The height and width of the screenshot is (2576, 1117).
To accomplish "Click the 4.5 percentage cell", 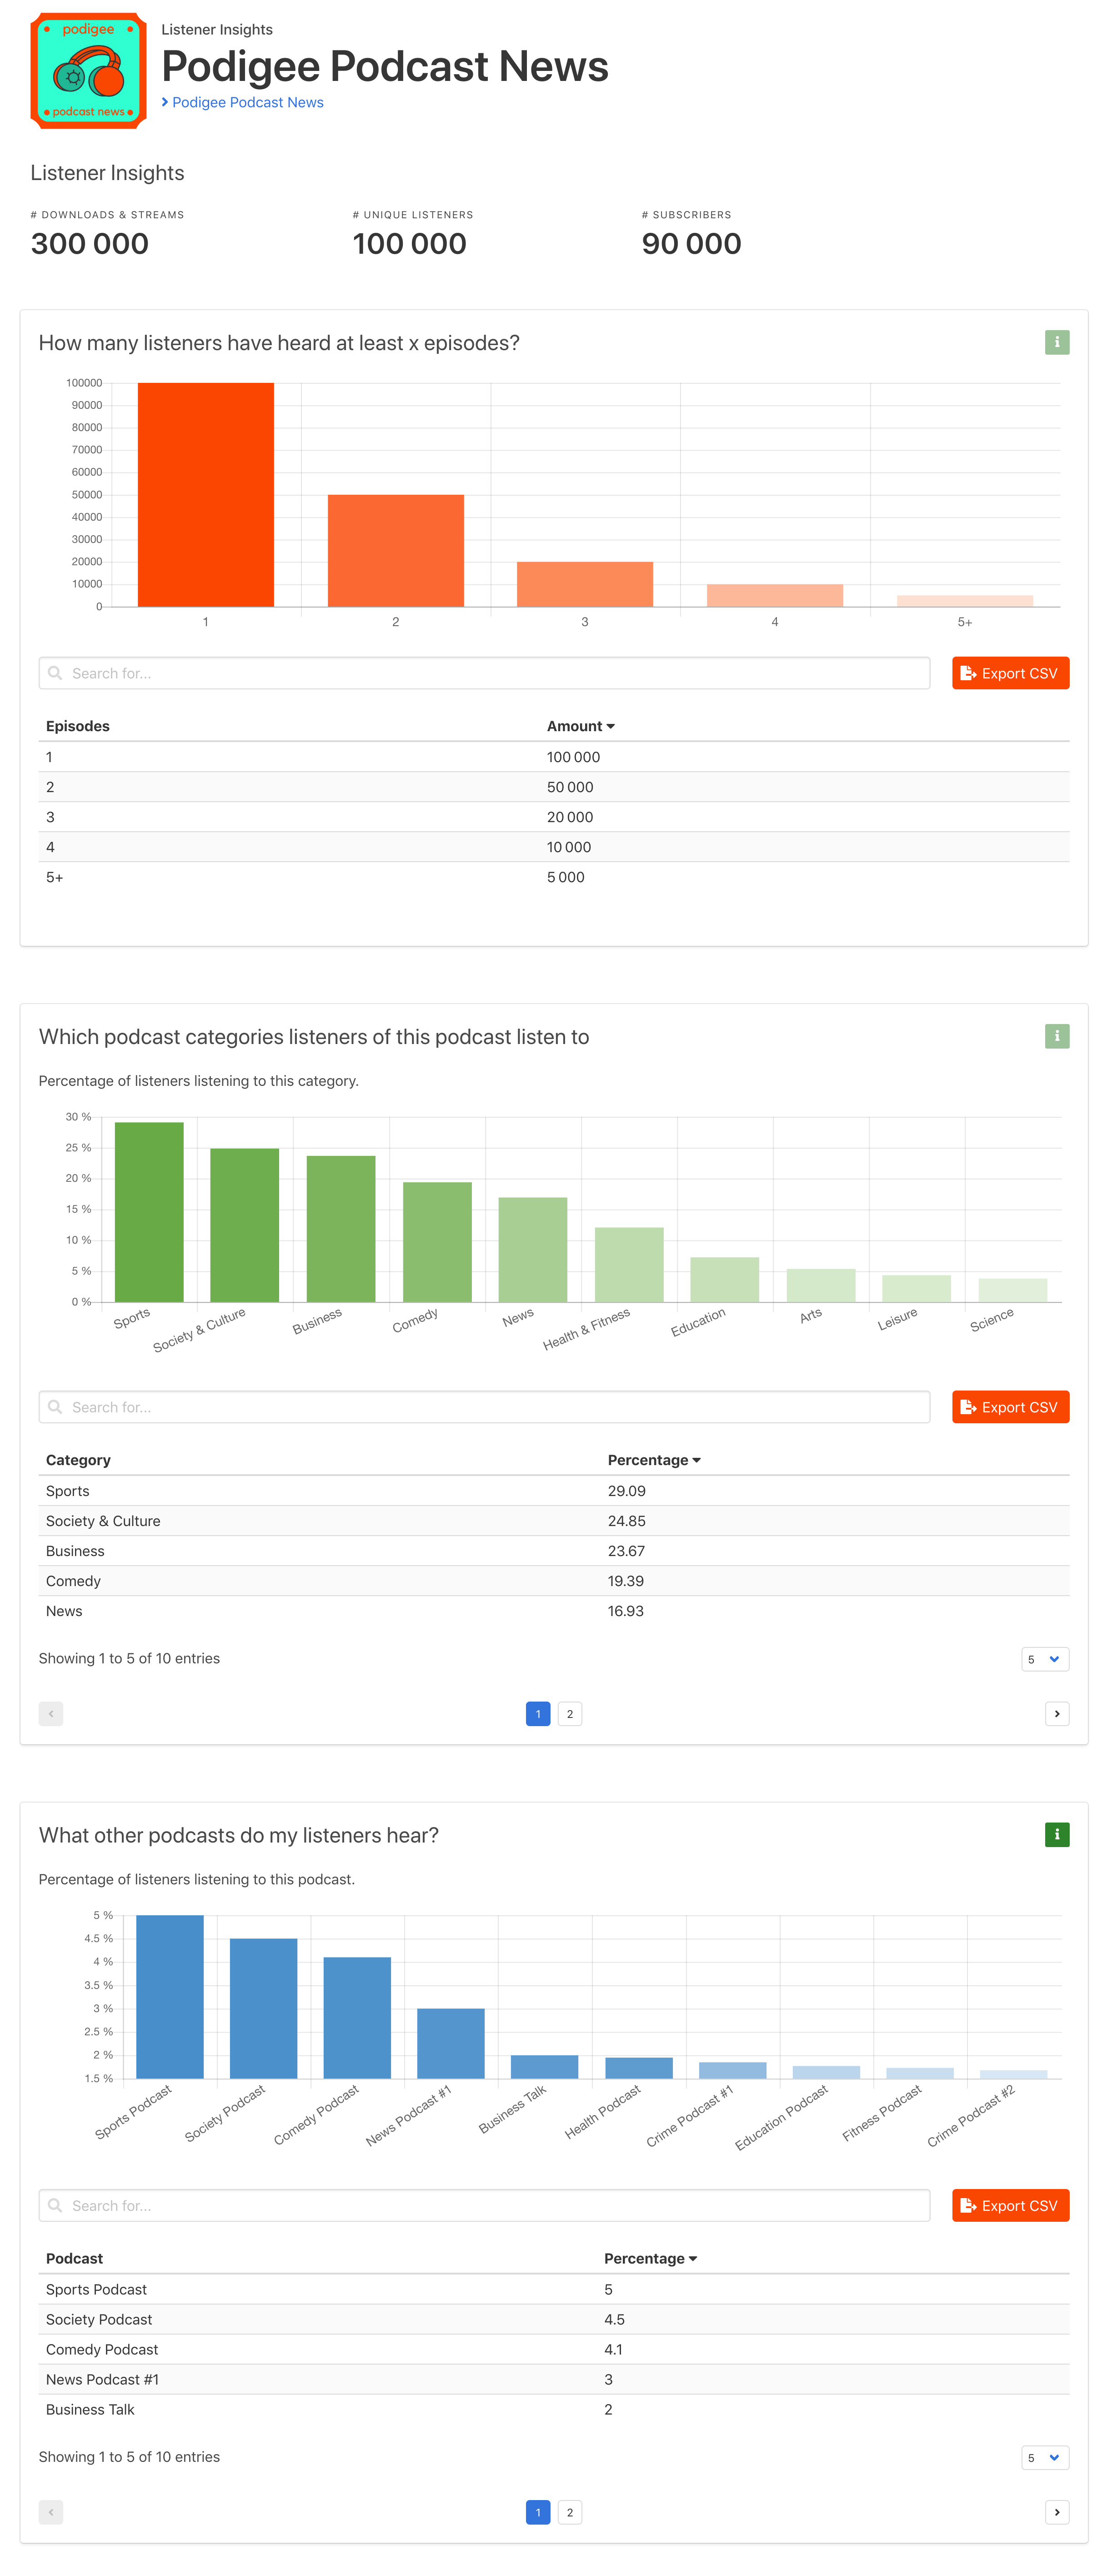I will pyautogui.click(x=614, y=2319).
